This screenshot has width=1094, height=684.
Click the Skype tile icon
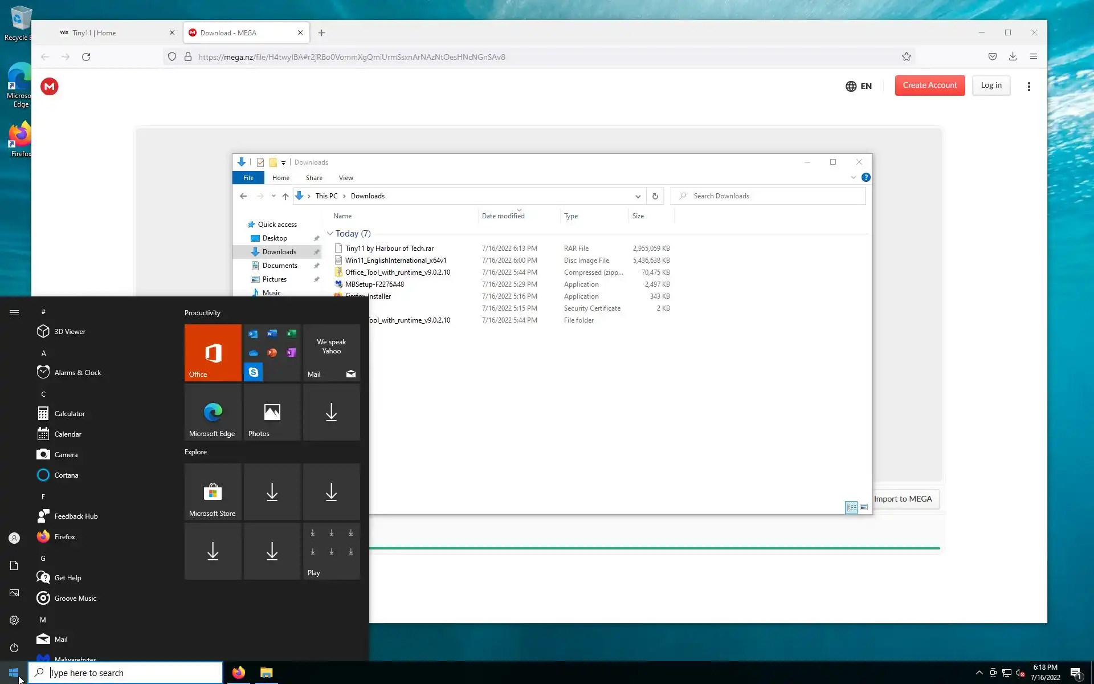[254, 372]
